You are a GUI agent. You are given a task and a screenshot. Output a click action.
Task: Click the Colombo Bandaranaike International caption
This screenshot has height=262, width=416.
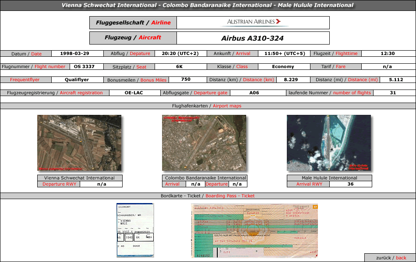[205, 178]
